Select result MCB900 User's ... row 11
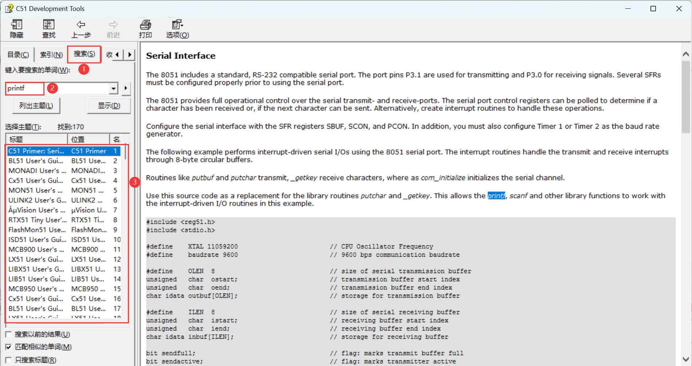This screenshot has width=692, height=366. (x=64, y=249)
